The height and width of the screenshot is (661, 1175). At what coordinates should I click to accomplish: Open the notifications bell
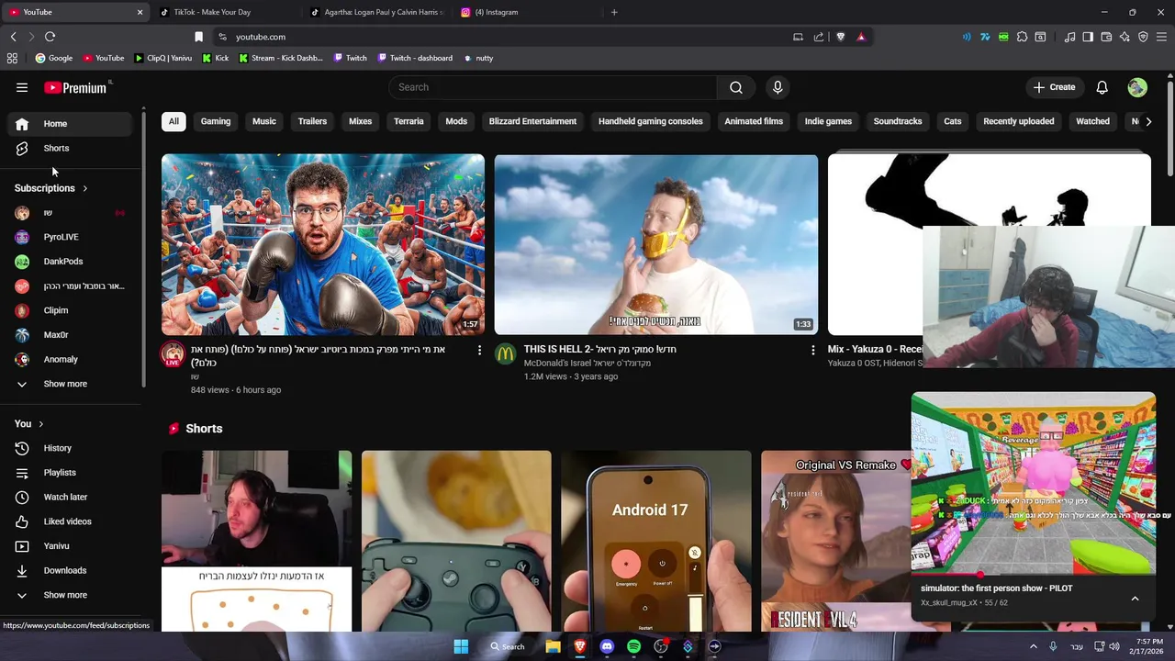tap(1102, 87)
